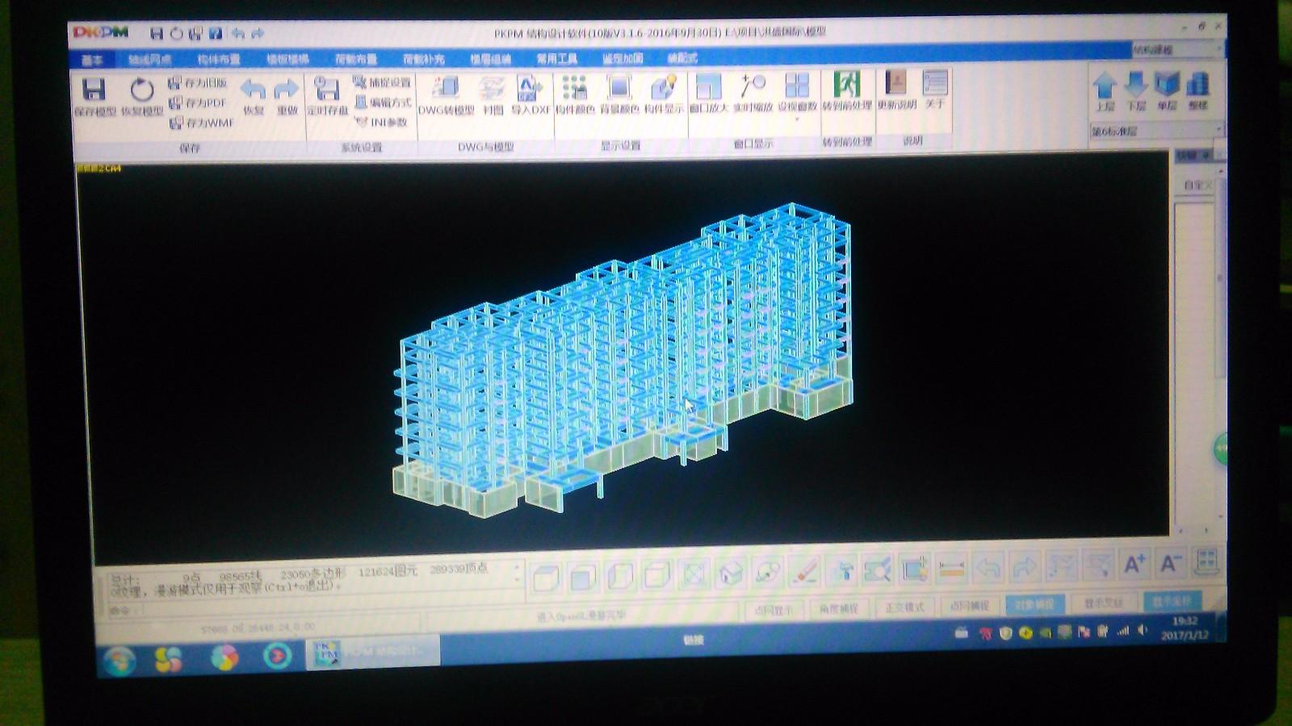Click the 存为PDF button
The height and width of the screenshot is (726, 1292).
coord(199,103)
